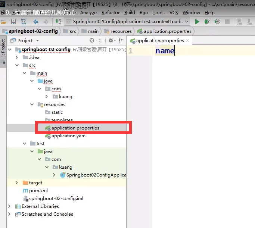
Task: Click src breadcrumb in navigation bar
Action: click(70, 31)
